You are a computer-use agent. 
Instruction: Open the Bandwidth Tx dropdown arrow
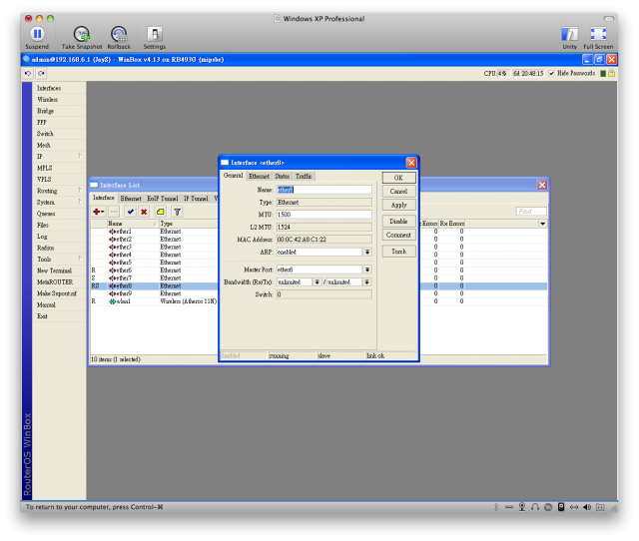pos(367,281)
